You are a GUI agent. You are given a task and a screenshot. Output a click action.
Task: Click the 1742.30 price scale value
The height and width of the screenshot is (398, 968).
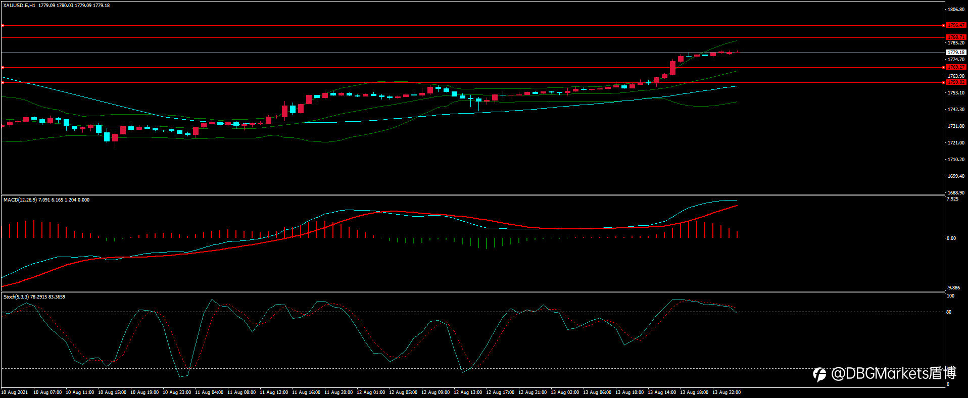click(956, 110)
